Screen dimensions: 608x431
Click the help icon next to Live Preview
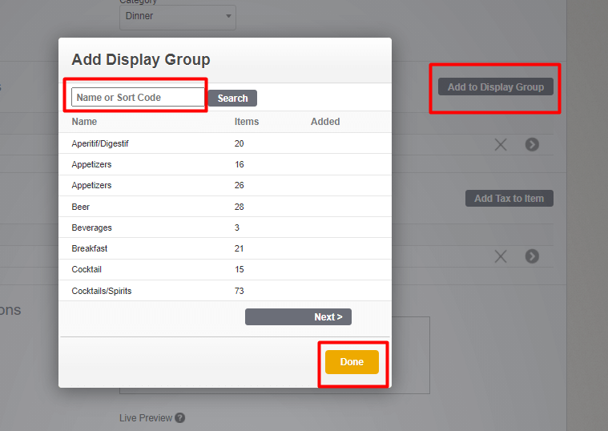coord(180,417)
